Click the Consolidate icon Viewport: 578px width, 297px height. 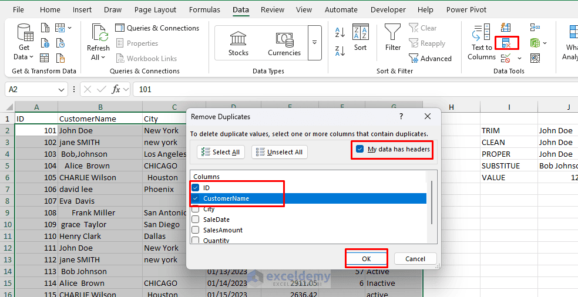click(535, 28)
